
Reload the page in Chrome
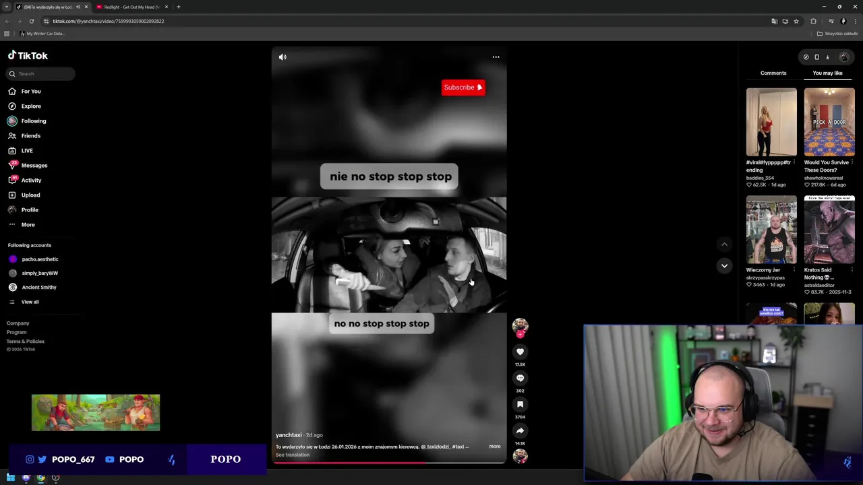(31, 21)
